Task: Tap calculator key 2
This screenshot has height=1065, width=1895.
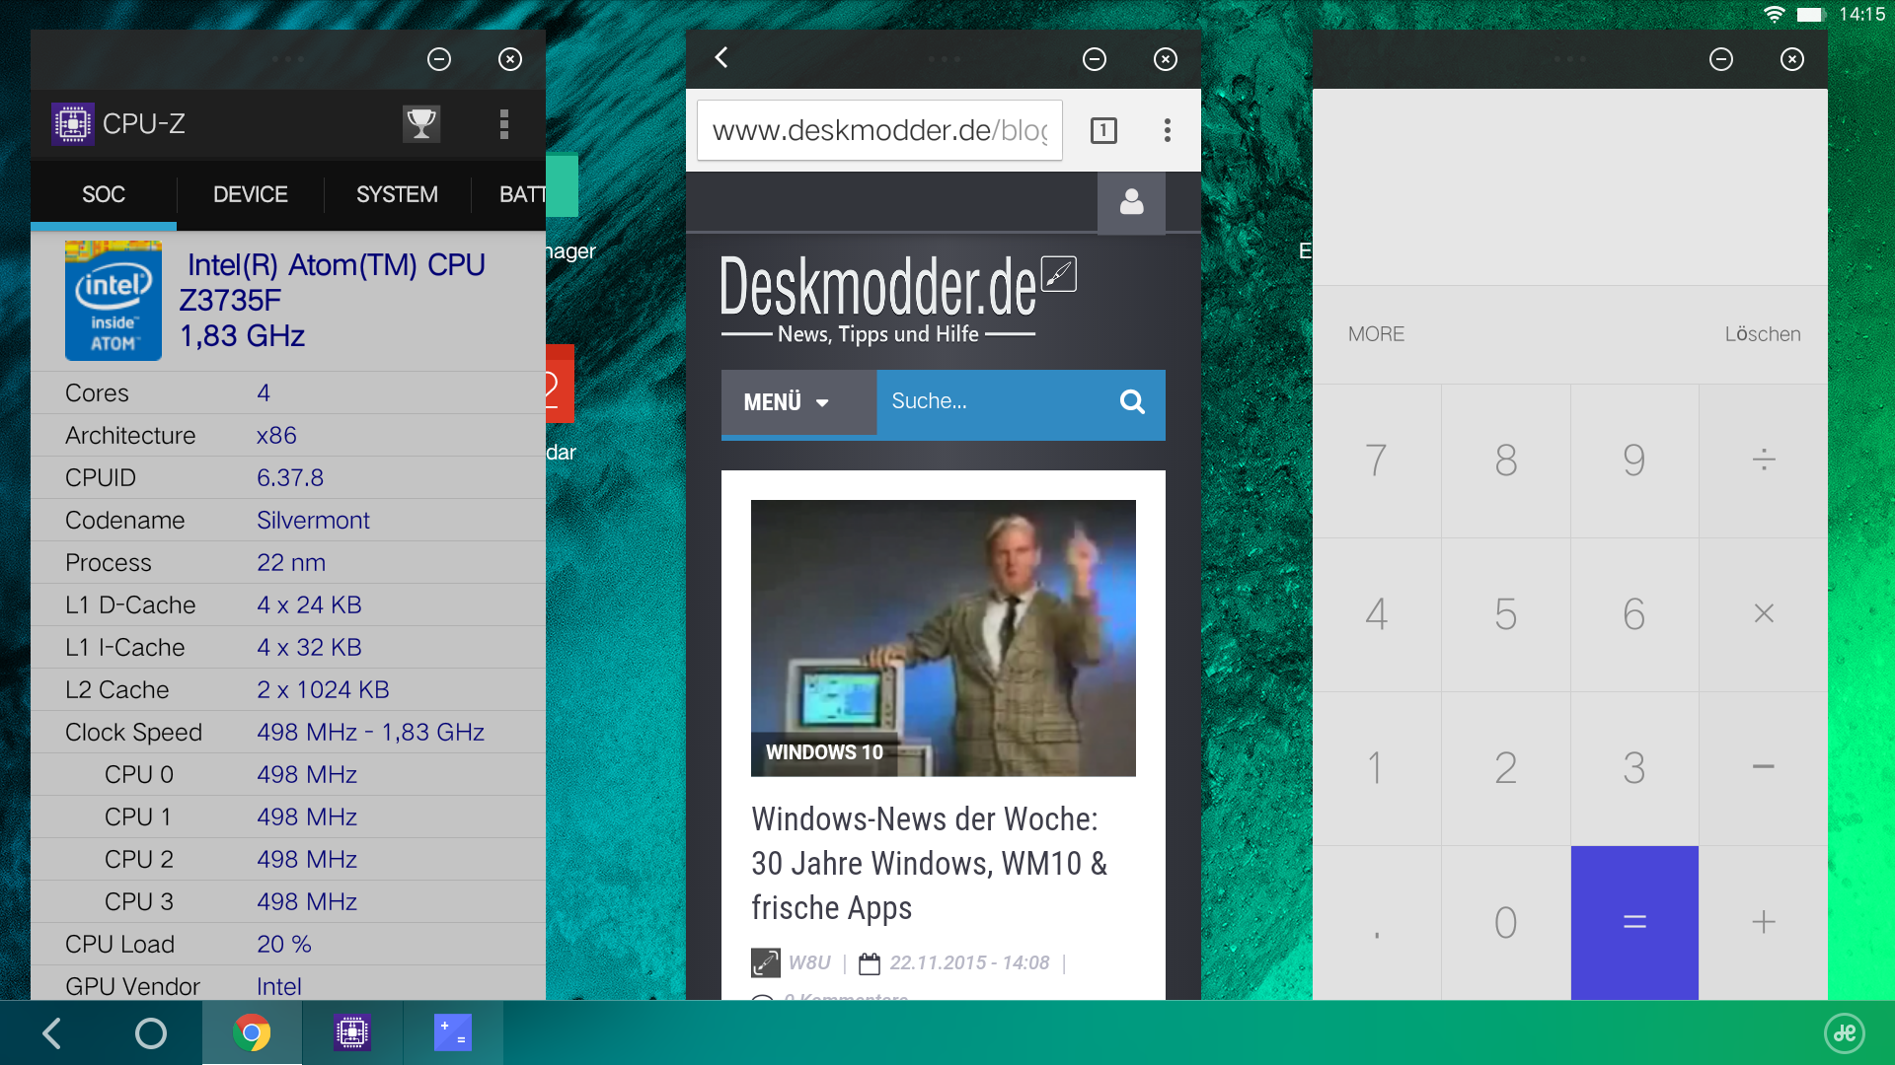Action: tap(1505, 768)
